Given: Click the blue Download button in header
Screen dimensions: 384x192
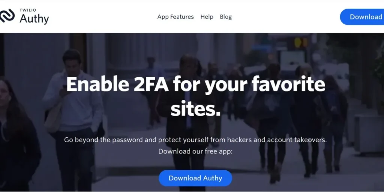Looking at the screenshot, I should point(362,16).
